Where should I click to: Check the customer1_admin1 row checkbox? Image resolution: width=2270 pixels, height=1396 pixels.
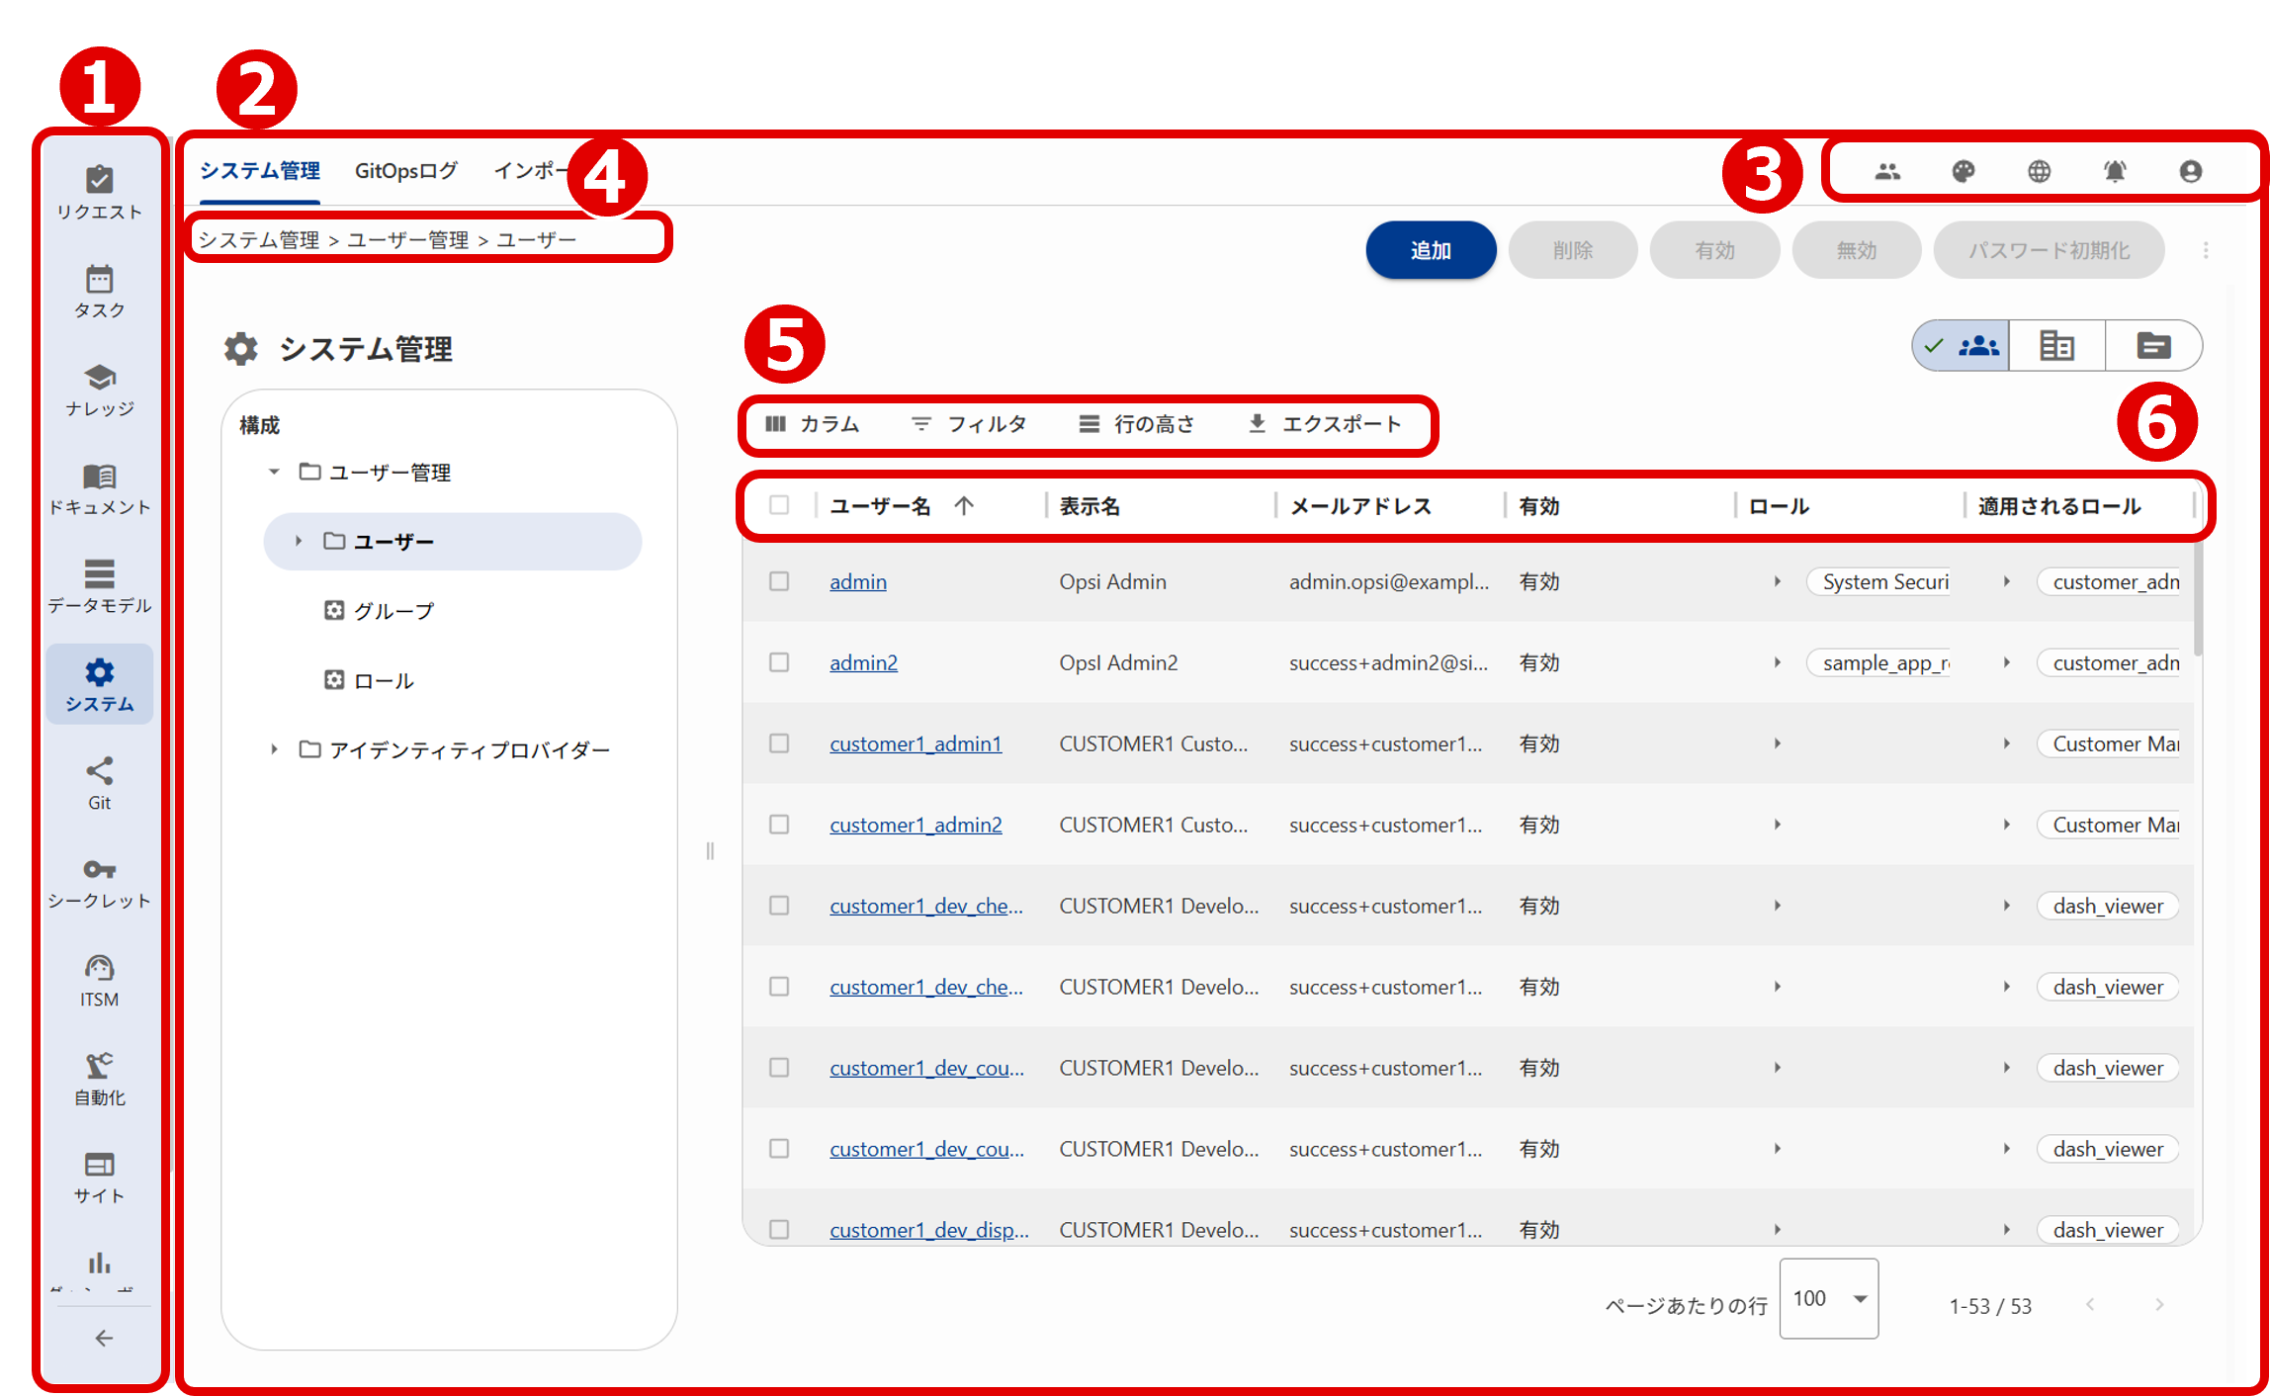[x=779, y=743]
